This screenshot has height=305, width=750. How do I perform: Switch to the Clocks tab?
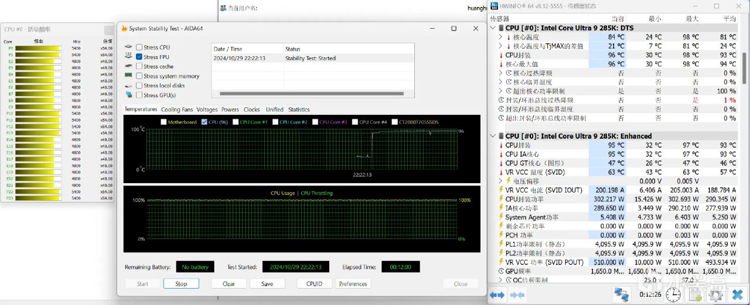(251, 109)
